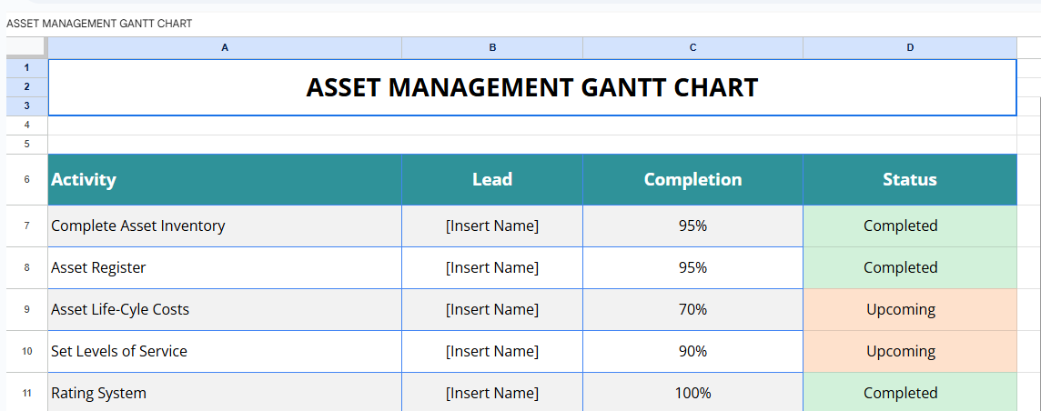Select column A header
1041x411 pixels.
tap(225, 47)
